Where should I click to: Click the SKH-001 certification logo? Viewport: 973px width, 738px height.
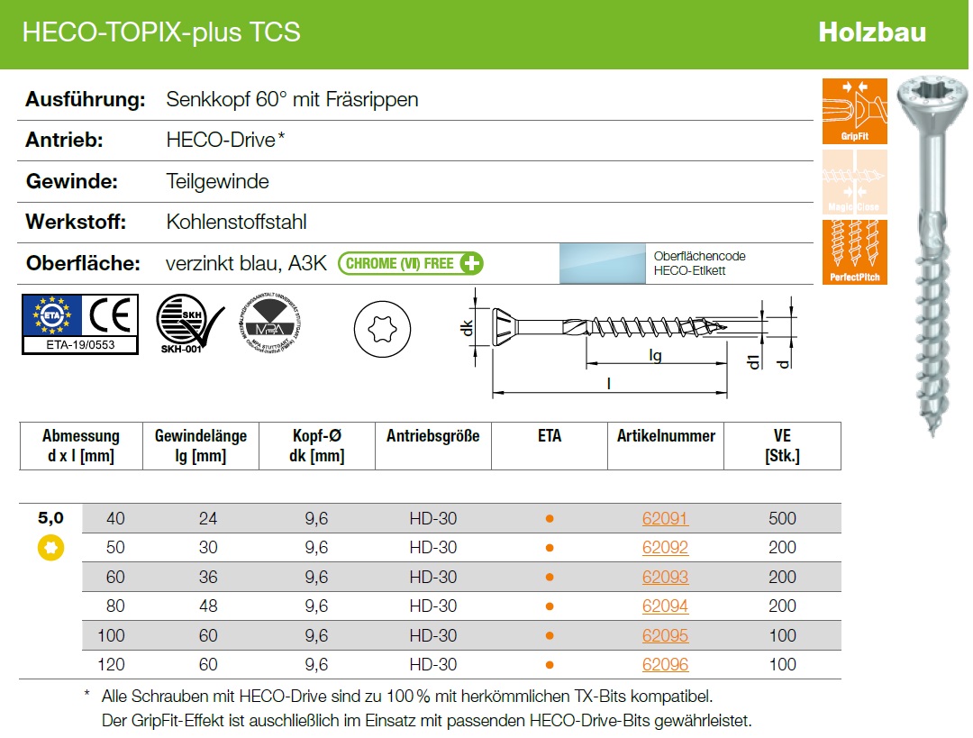click(188, 324)
